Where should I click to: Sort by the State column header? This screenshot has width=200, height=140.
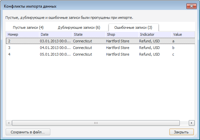tap(88, 34)
